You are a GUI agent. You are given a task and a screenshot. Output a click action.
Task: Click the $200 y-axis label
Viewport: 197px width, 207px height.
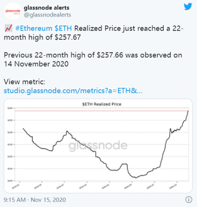10,181
